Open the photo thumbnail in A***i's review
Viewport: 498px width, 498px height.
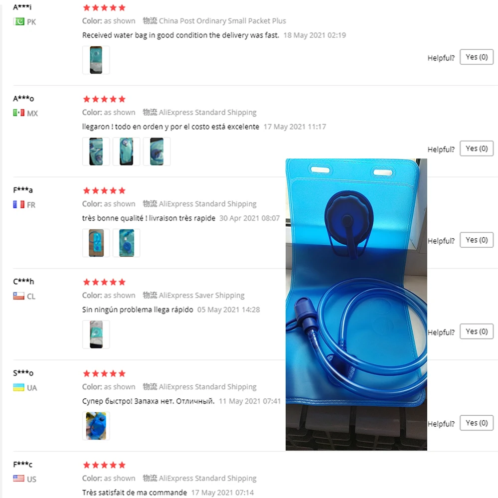click(x=96, y=60)
